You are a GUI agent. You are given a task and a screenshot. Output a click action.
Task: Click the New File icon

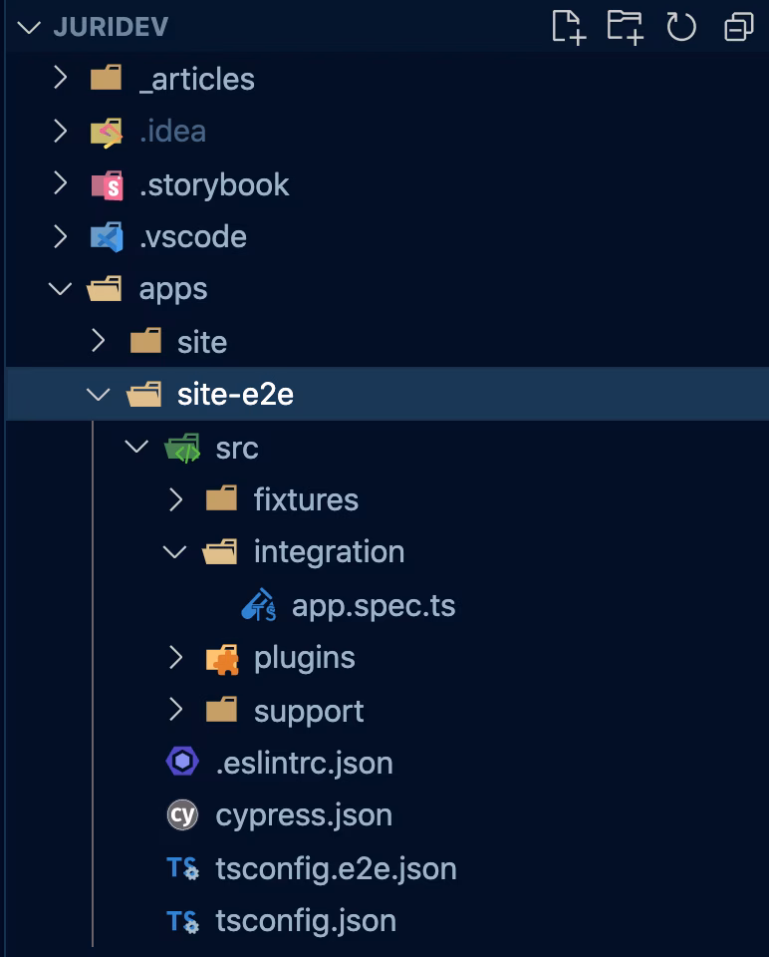coord(568,27)
